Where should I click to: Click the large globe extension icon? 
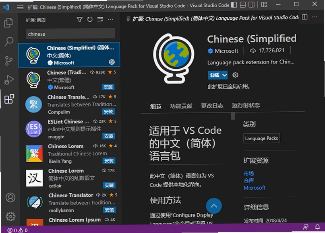[x=174, y=58]
